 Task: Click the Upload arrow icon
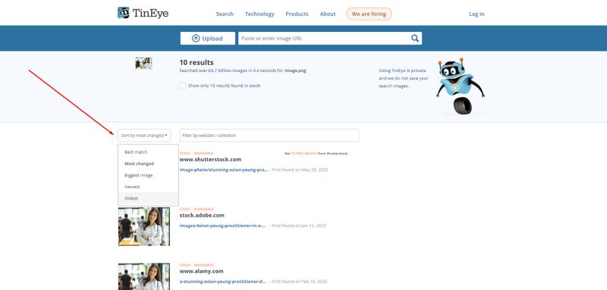pos(196,38)
